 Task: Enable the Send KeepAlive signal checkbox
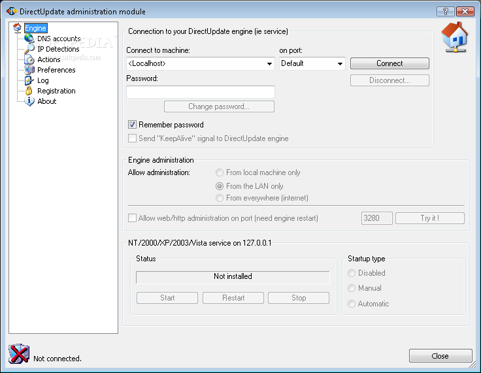(132, 138)
